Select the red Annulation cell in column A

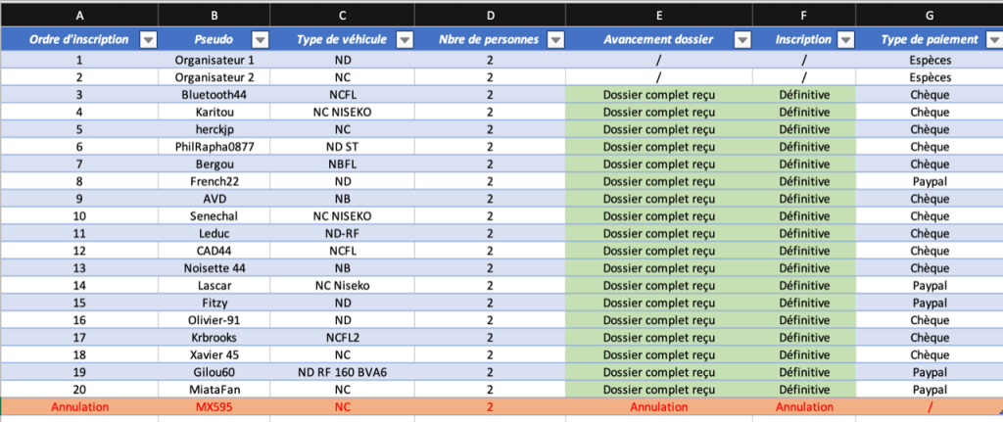click(x=80, y=406)
